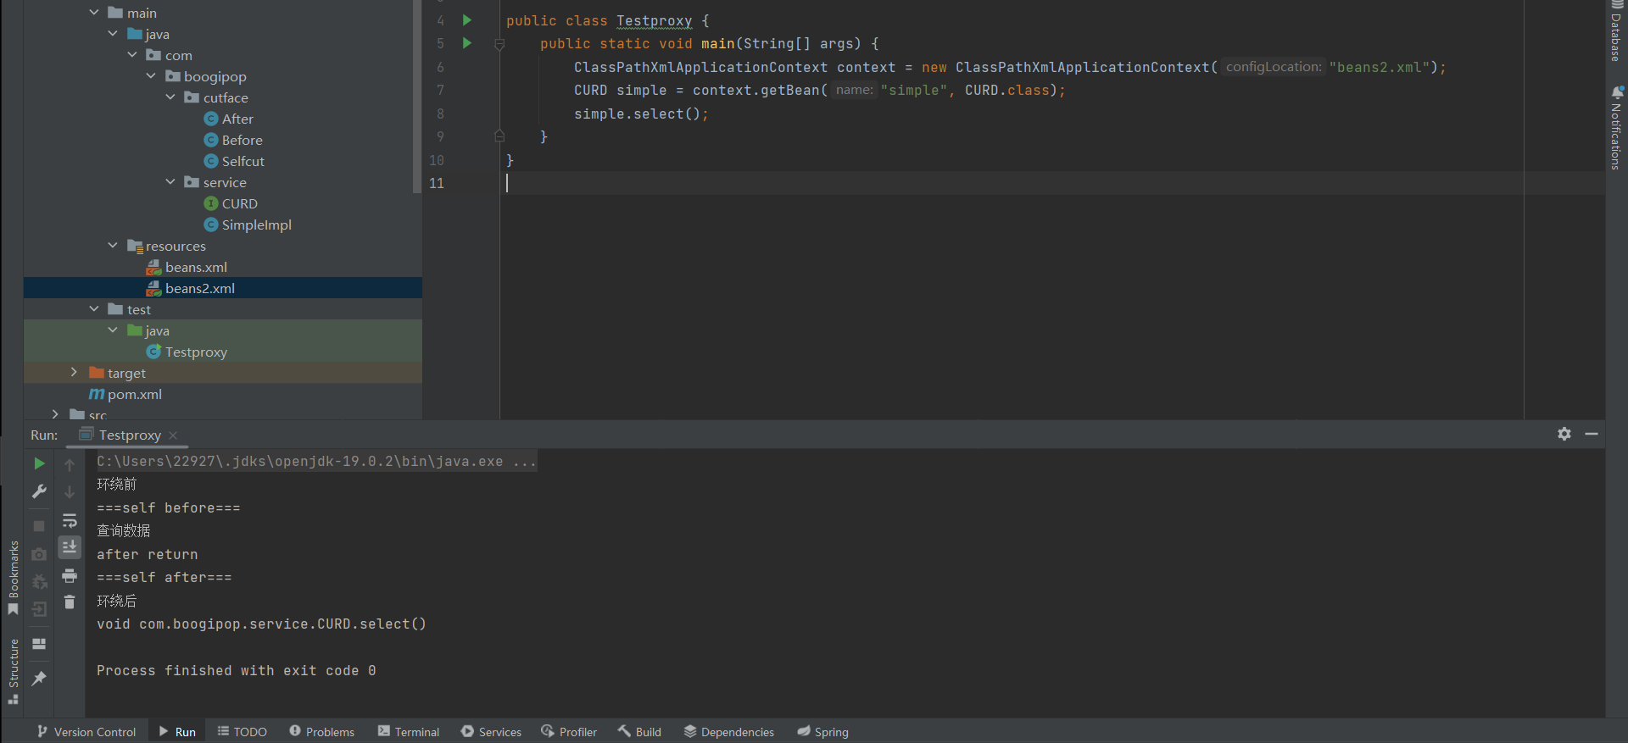Rerun Testproxy with green play icon
This screenshot has width=1628, height=743.
39,463
